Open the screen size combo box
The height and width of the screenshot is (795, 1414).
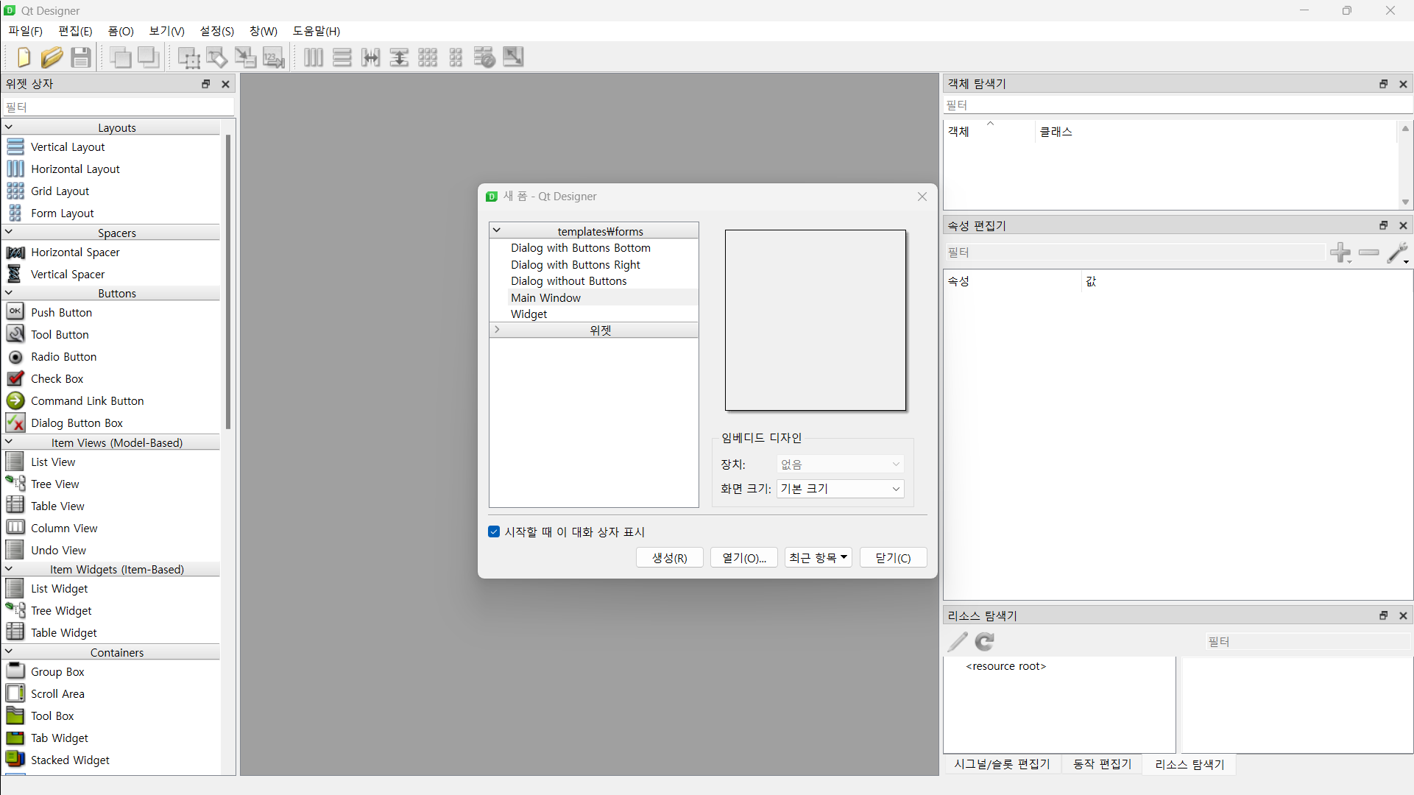[840, 489]
